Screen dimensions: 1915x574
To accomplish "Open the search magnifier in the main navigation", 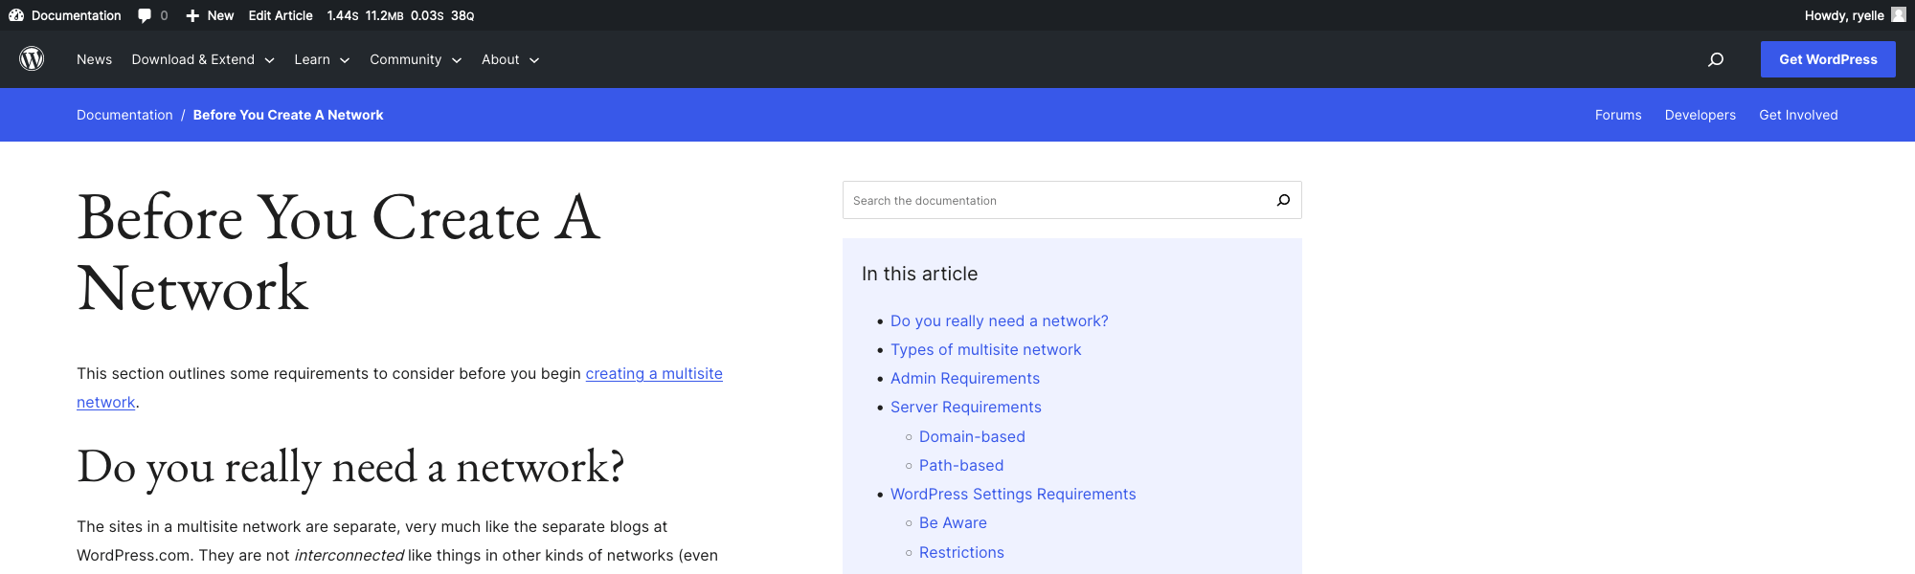I will 1715,58.
